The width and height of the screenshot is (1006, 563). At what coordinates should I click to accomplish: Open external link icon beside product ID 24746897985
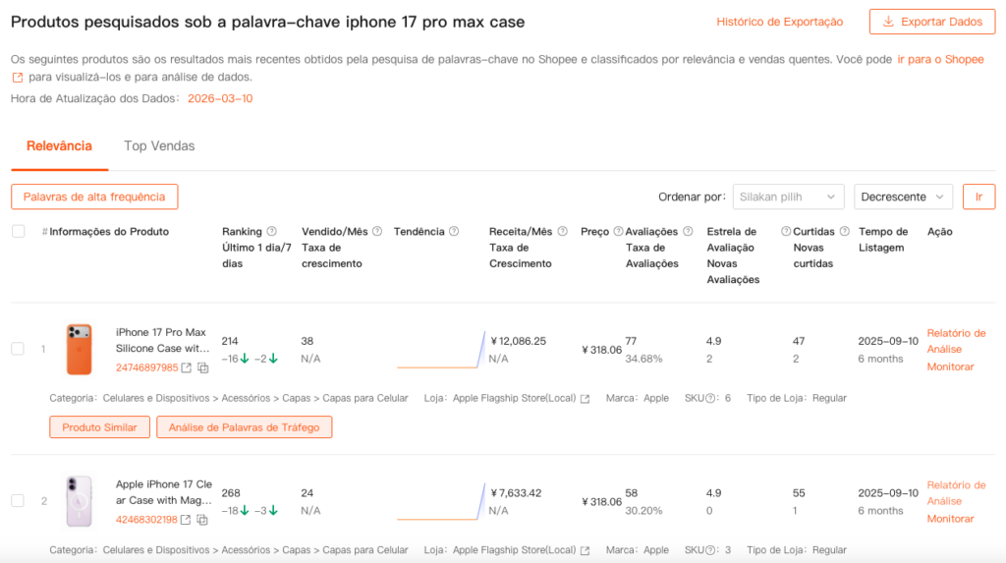coord(187,367)
